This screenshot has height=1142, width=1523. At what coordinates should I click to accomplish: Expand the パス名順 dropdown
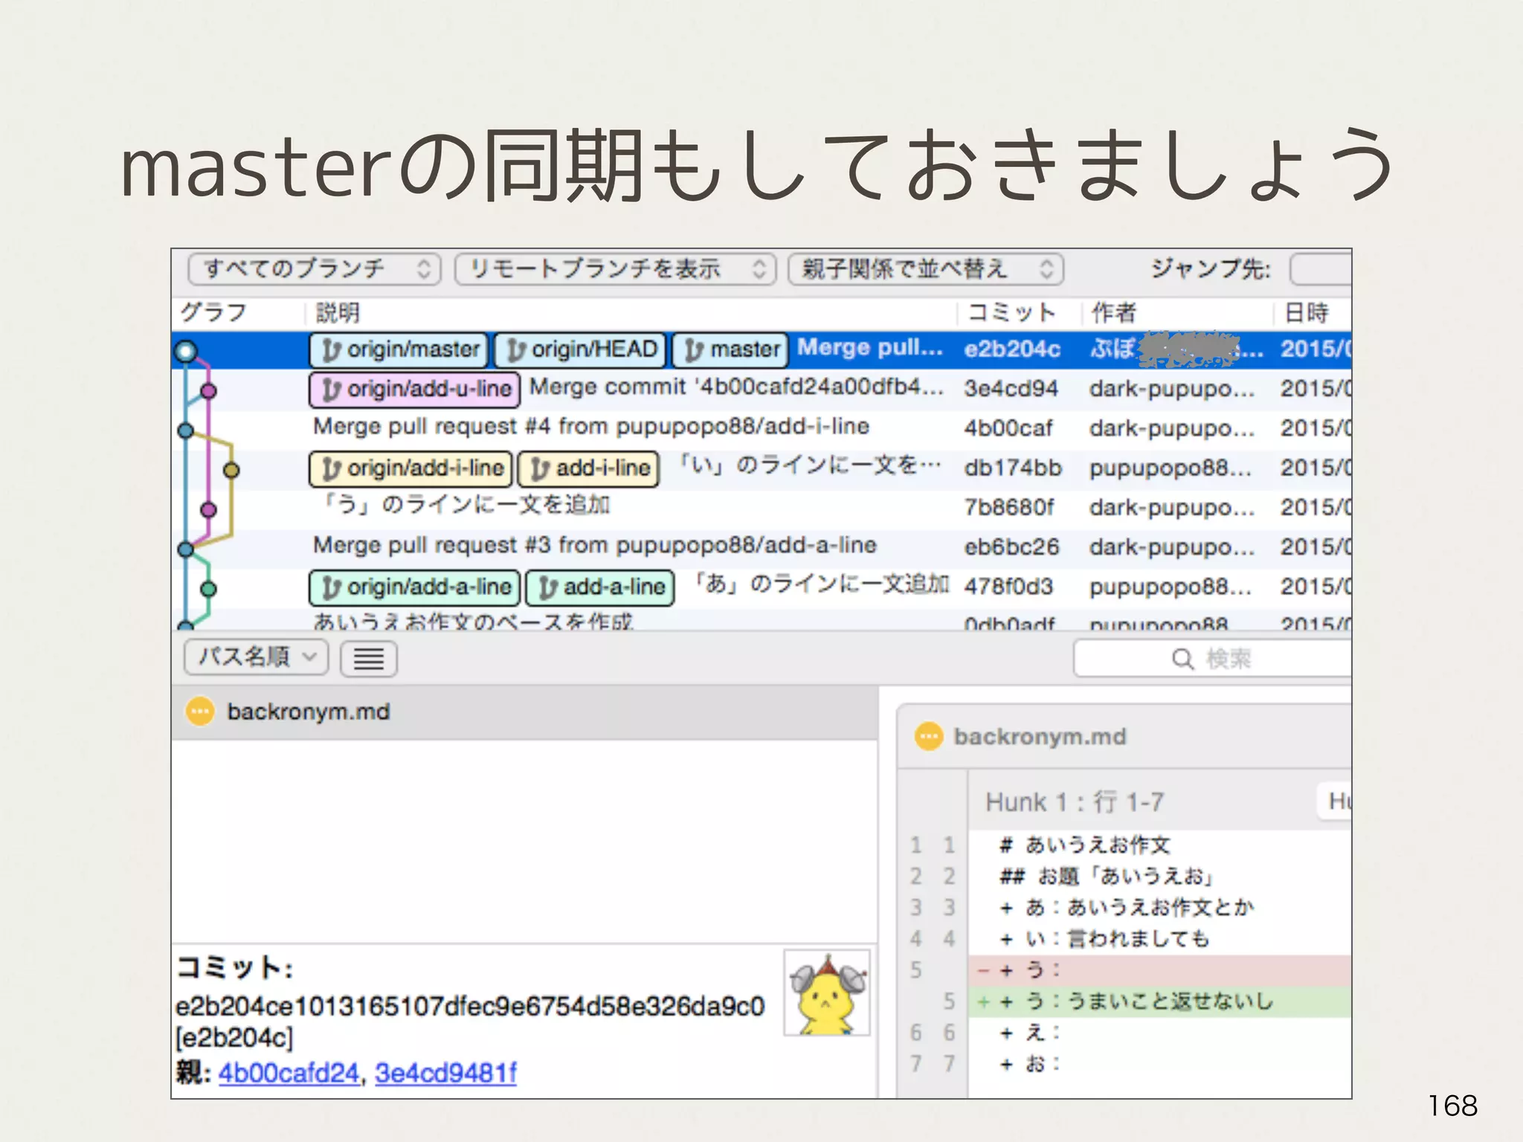coord(256,657)
